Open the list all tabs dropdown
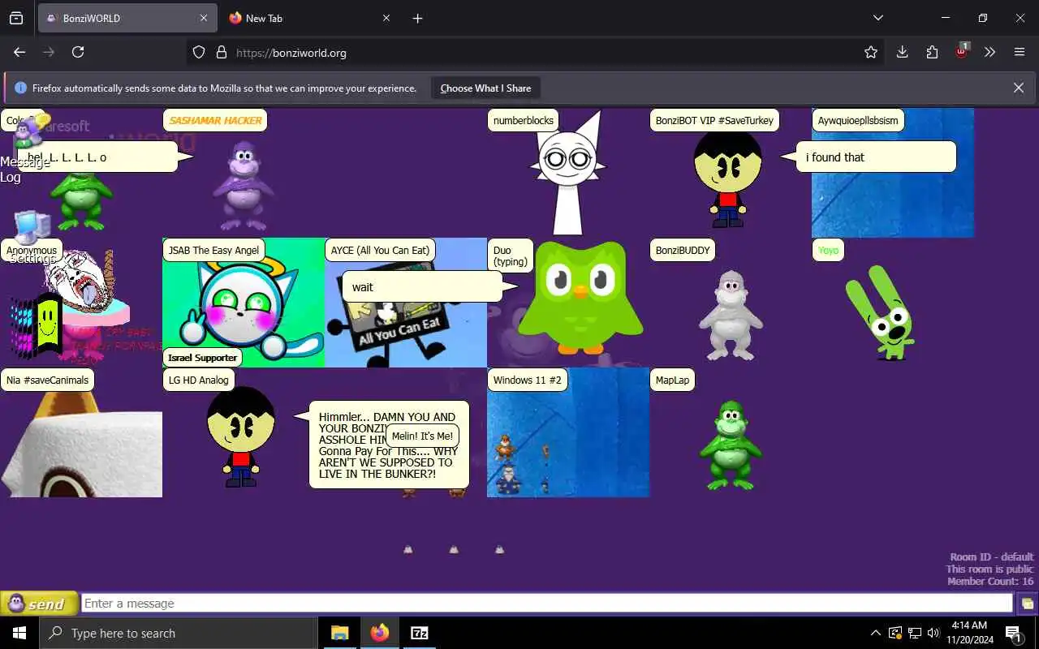 pyautogui.click(x=877, y=18)
